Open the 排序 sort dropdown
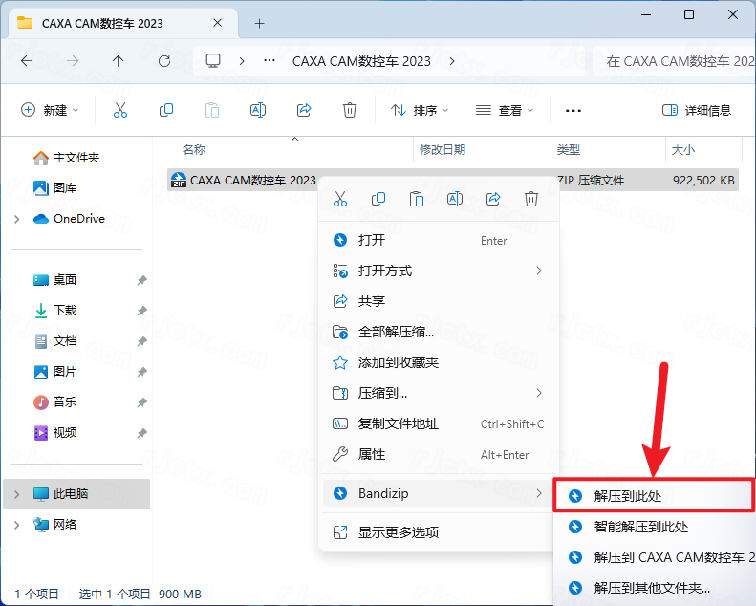Screen dimensions: 756x606 [x=420, y=110]
